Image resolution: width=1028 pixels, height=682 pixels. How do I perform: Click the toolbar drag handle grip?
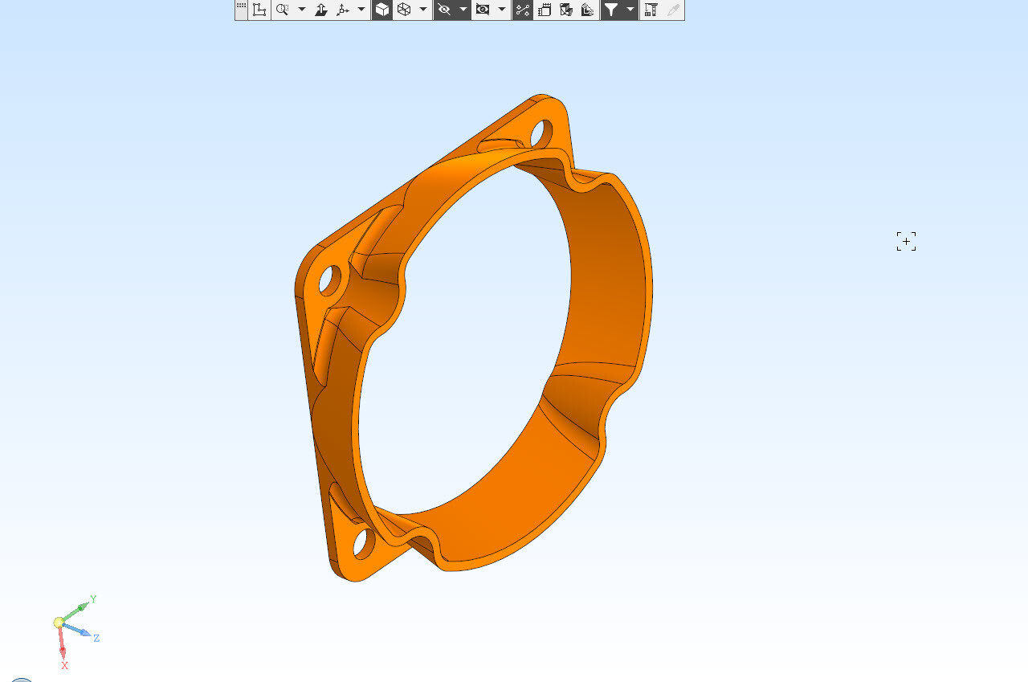(241, 6)
